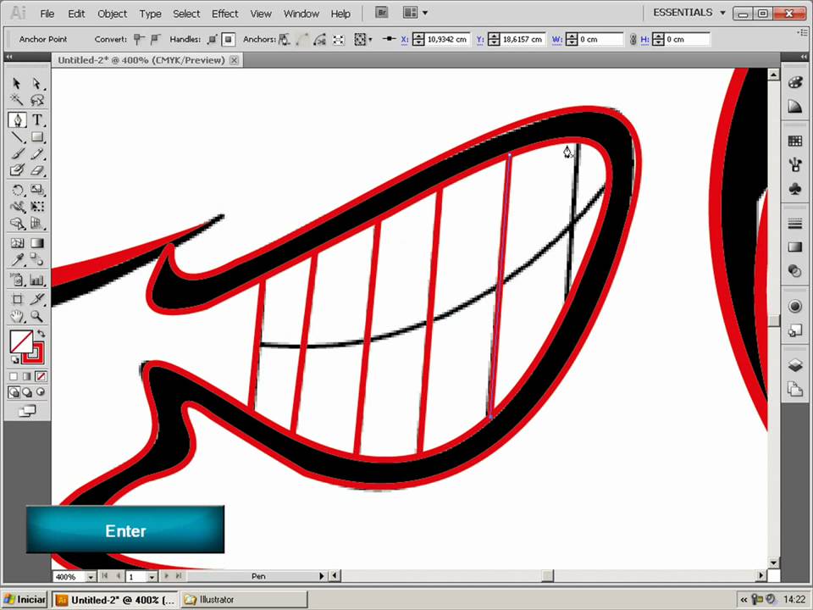Open the zoom level dropdown arrow
813x610 pixels.
point(91,577)
